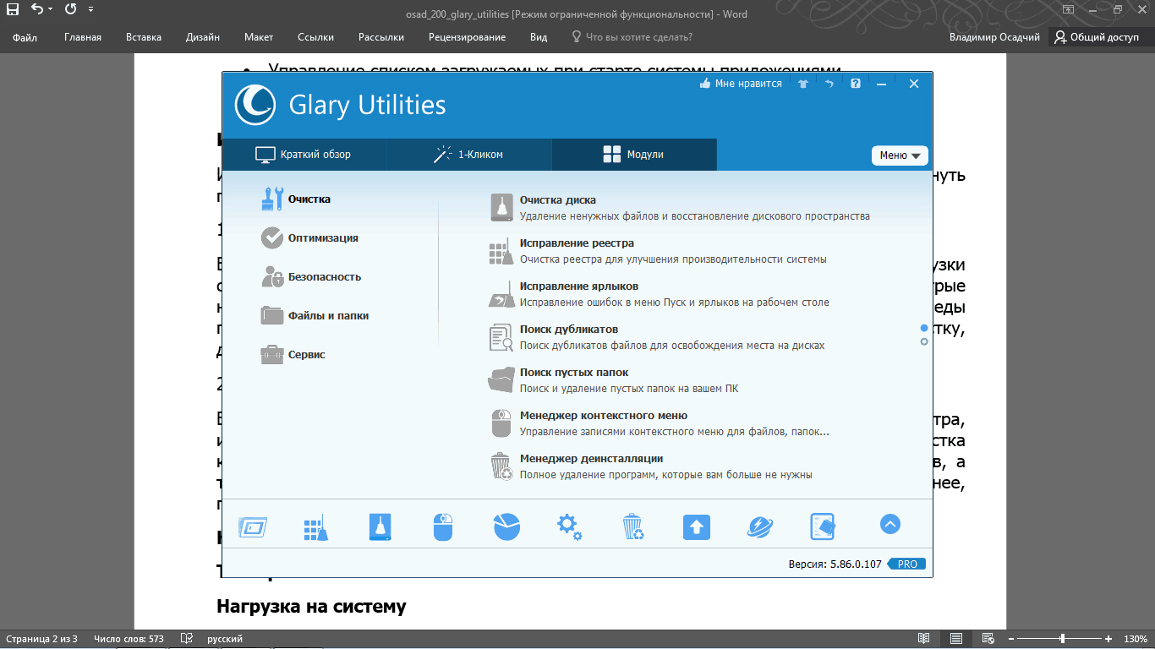The width and height of the screenshot is (1155, 649).
Task: Click the registry cleaner grid-broom icon in bottom bar
Action: pos(315,527)
